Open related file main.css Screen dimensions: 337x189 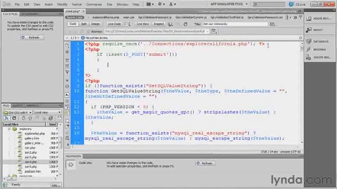coord(128,17)
